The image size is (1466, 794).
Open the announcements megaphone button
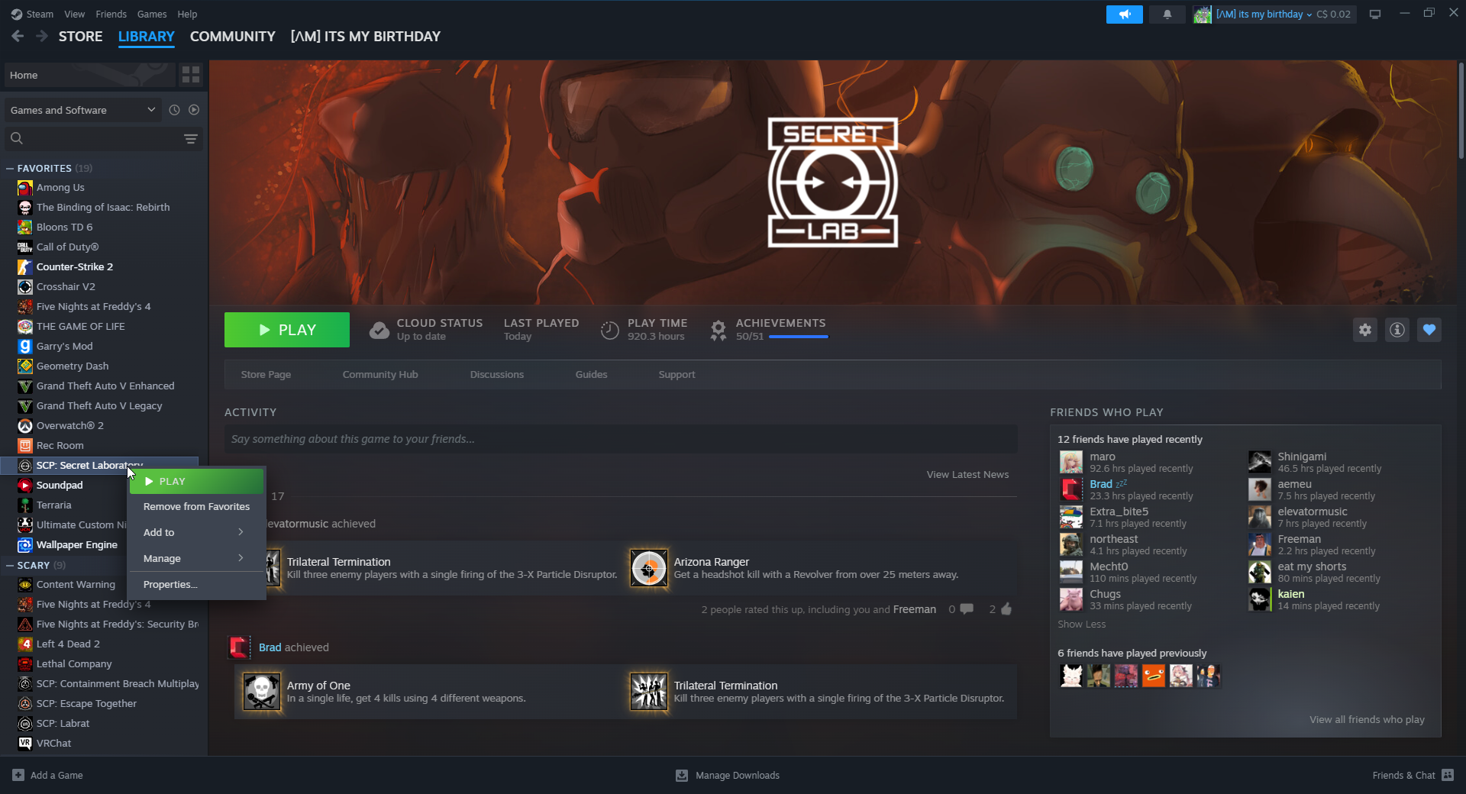(1124, 14)
